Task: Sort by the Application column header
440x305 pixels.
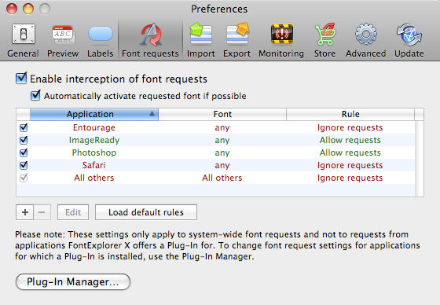Action: [x=94, y=114]
